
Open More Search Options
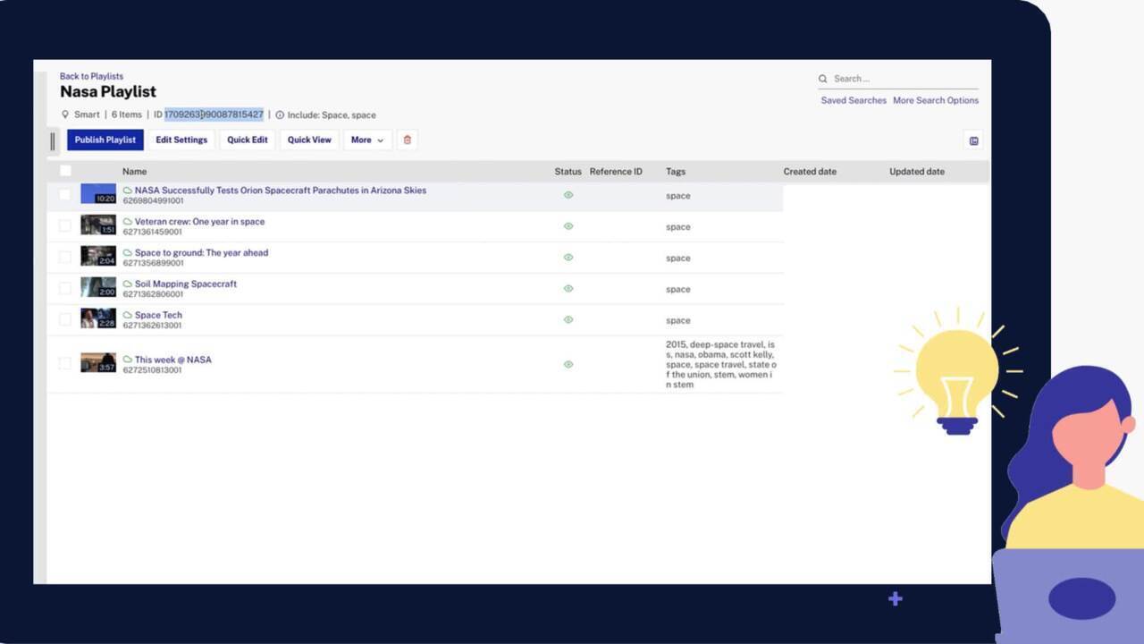(x=936, y=100)
